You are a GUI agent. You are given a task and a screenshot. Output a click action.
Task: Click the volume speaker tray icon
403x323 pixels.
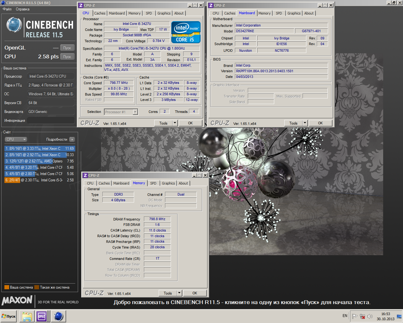tap(370, 316)
